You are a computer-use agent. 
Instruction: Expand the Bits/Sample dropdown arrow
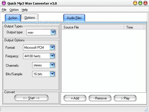[52, 74]
